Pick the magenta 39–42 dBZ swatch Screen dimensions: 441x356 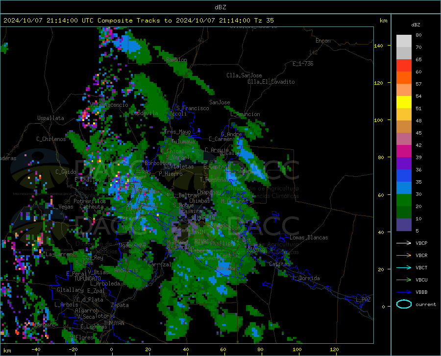click(x=404, y=151)
